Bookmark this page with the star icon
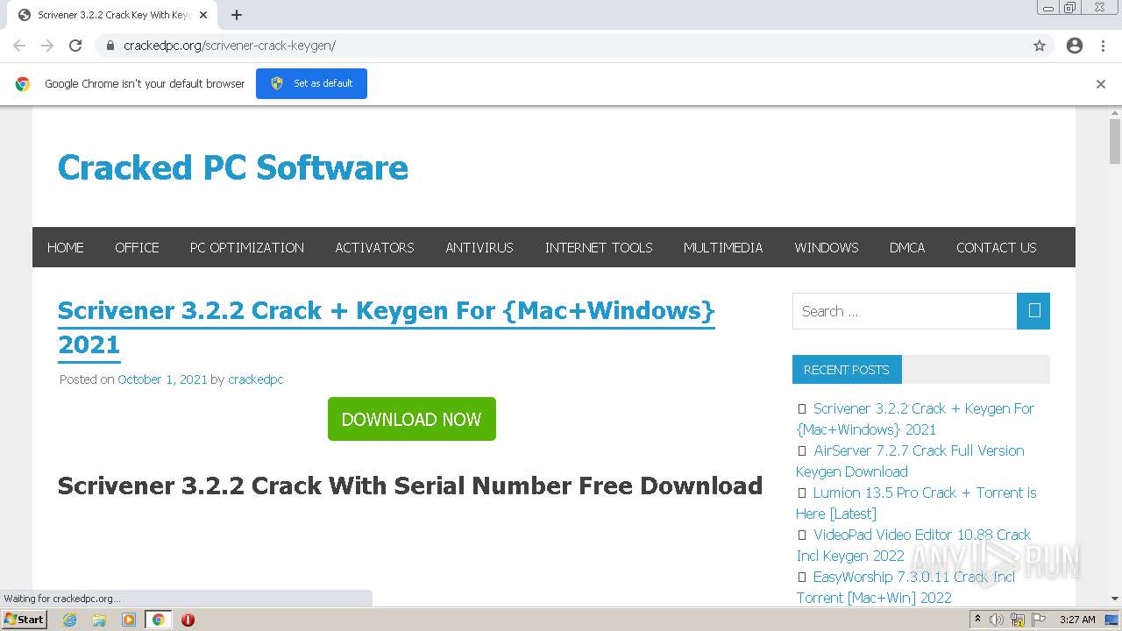1122x631 pixels. click(1040, 46)
